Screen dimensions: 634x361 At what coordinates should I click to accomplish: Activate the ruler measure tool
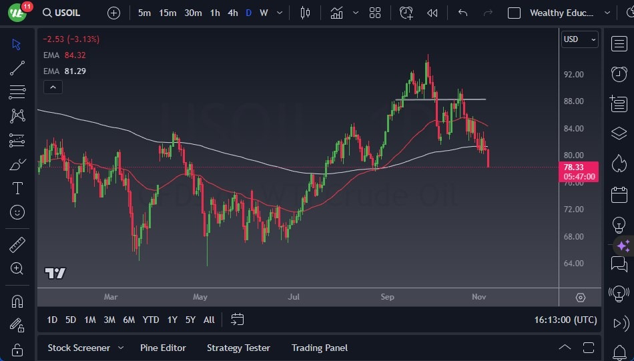pyautogui.click(x=17, y=245)
